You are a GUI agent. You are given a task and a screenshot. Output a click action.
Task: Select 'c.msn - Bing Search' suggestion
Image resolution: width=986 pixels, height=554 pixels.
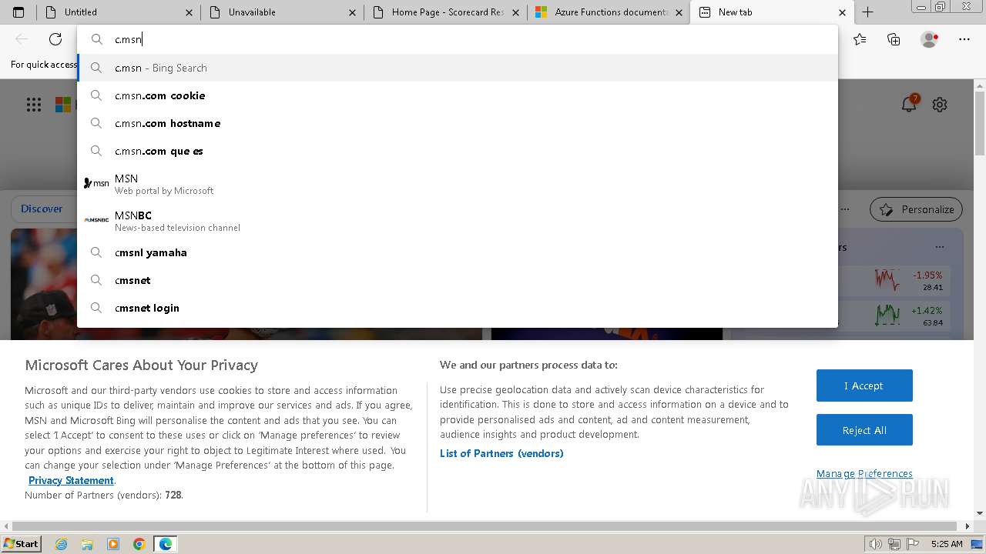458,68
